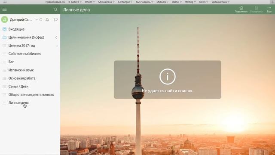The width and height of the screenshot is (275, 155).
Task: Click the list icon beside Собственный бизнес
Action: 4,54
